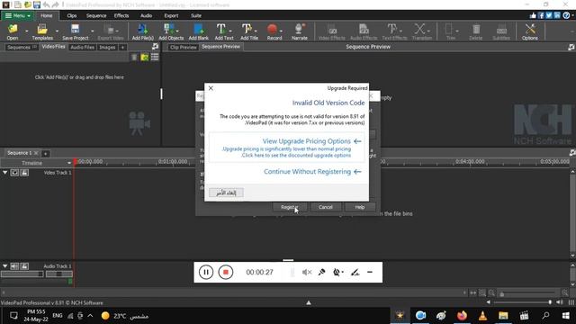576x324 pixels.
Task: Open the Home ribbon tab
Action: coord(46,15)
